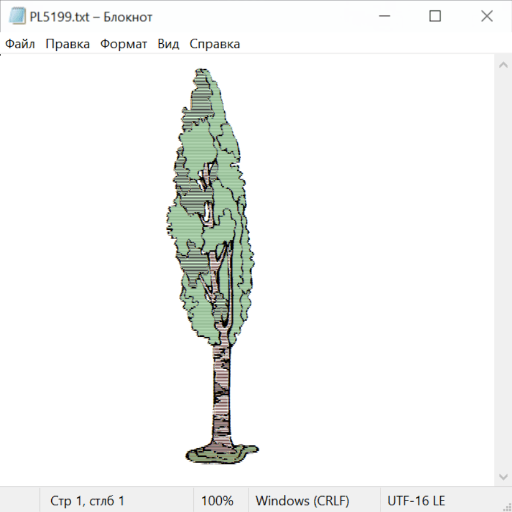Click the Стр 1, стлб 1 status indicator
Viewport: 512px width, 512px height.
coord(88,501)
